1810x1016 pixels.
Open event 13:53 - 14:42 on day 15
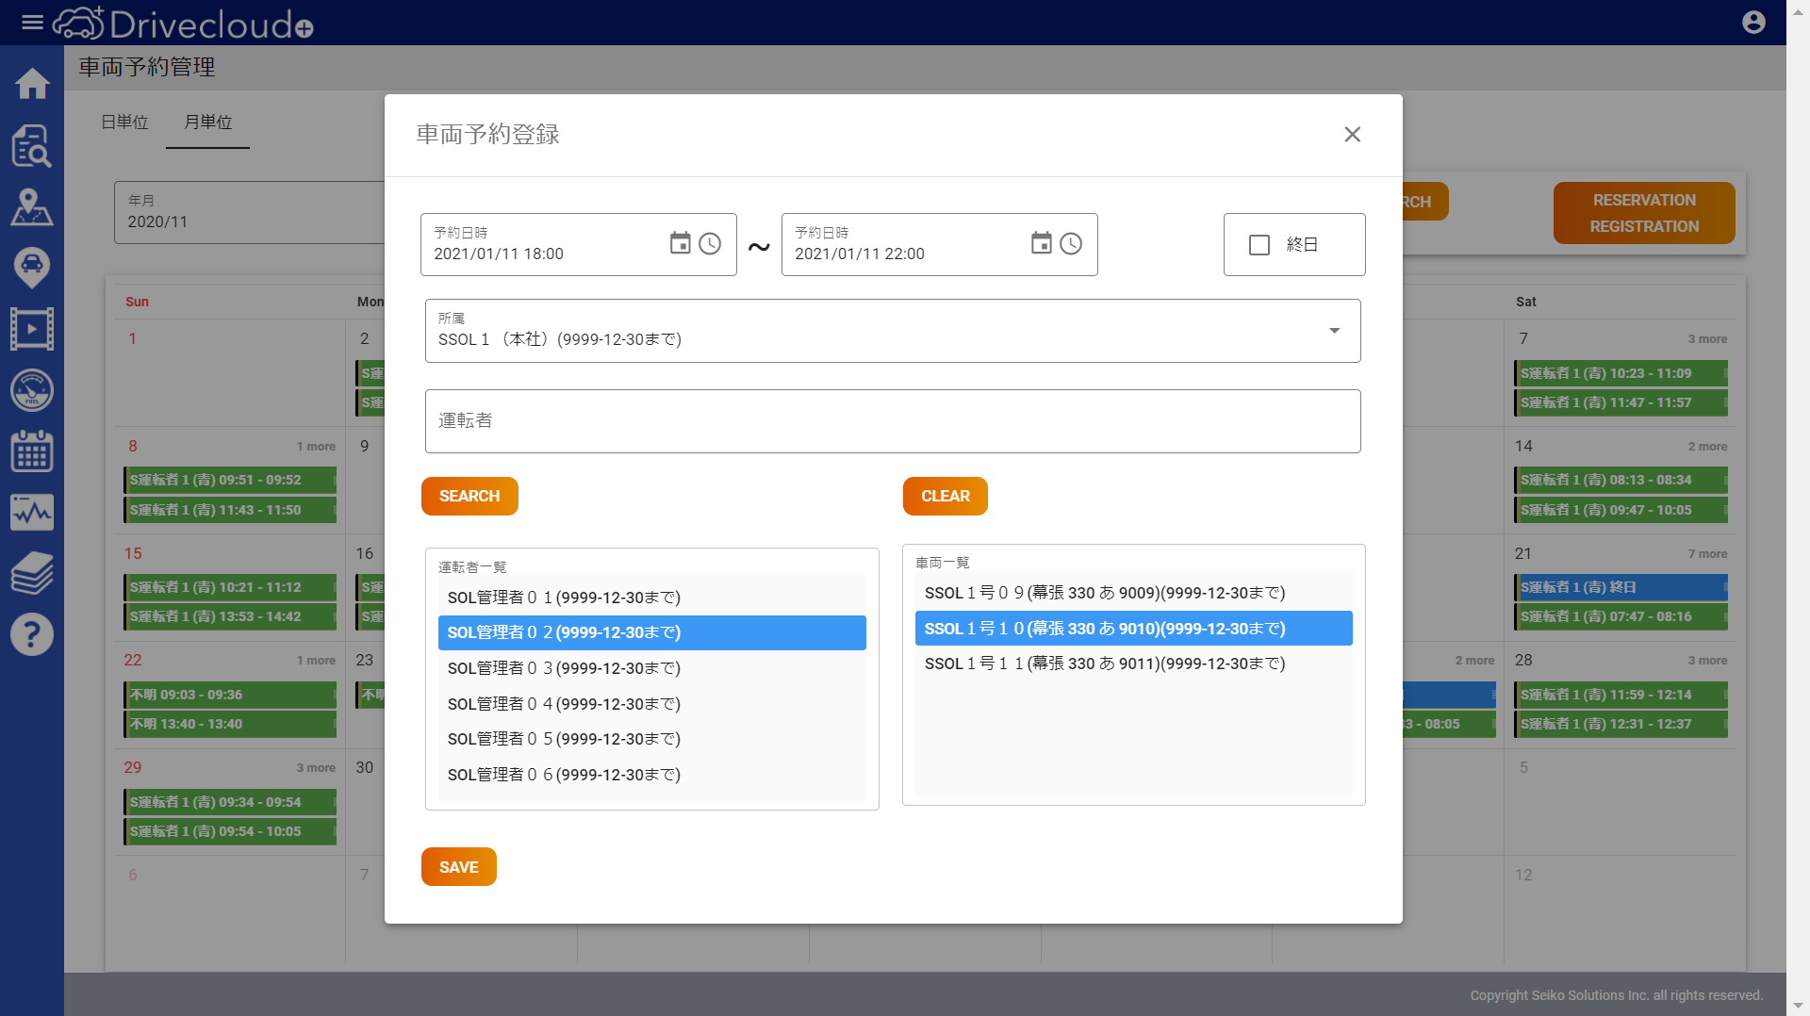[230, 616]
